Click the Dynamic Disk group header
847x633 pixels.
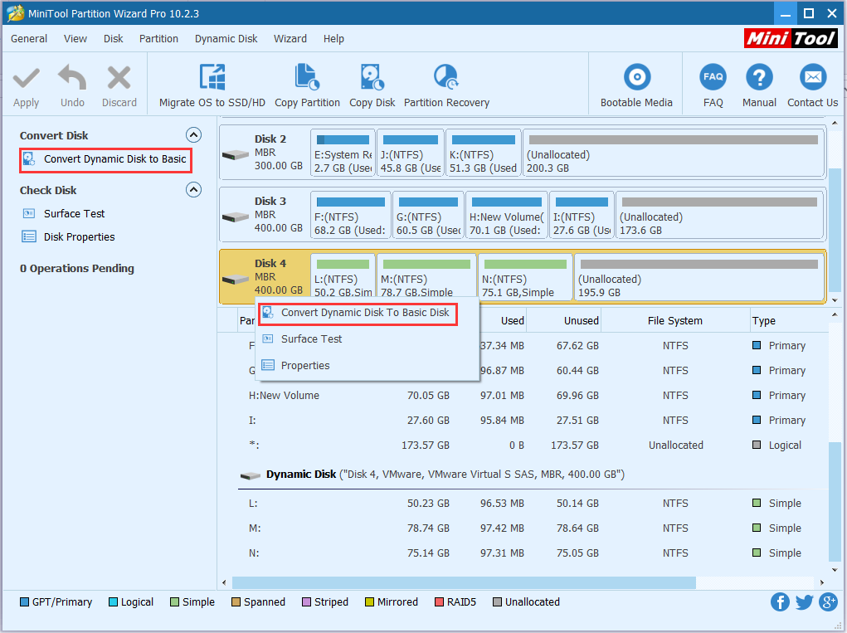[x=532, y=475]
